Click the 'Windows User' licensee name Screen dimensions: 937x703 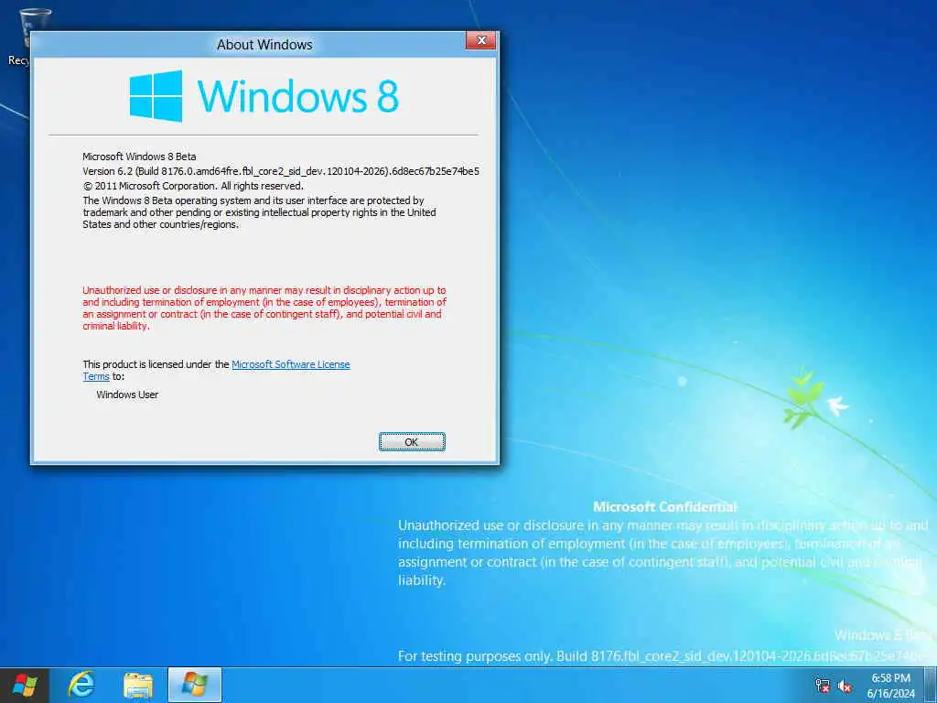pos(127,395)
